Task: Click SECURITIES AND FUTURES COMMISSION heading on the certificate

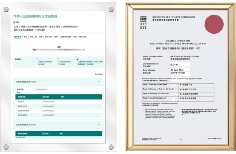Action: [173, 17]
